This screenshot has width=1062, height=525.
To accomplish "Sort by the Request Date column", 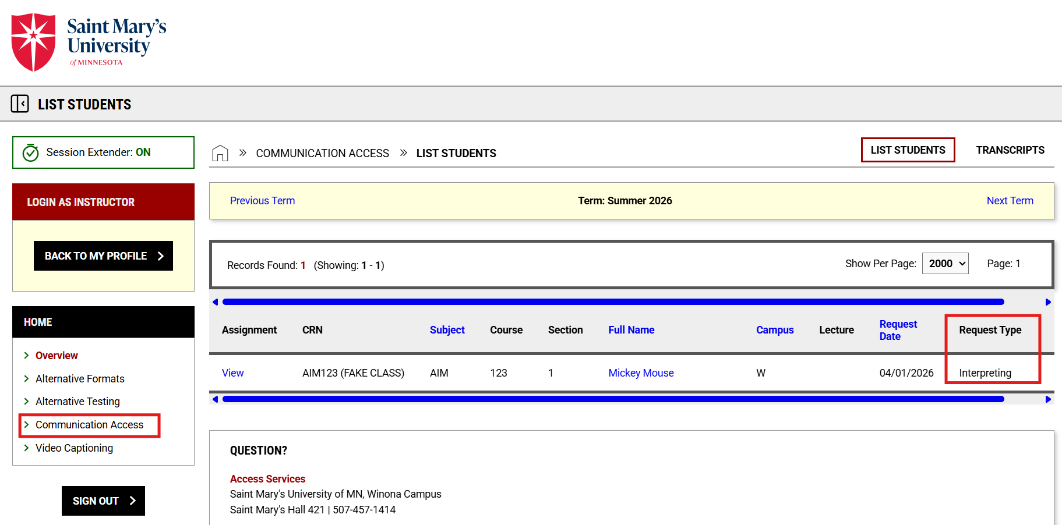I will pos(898,330).
